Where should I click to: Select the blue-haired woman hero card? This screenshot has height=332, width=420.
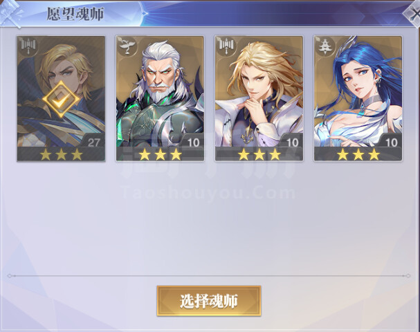[358, 99]
